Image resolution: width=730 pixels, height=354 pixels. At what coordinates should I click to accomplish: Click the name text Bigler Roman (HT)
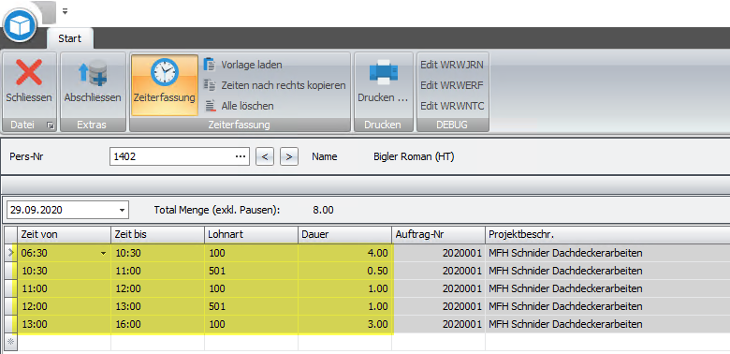414,157
